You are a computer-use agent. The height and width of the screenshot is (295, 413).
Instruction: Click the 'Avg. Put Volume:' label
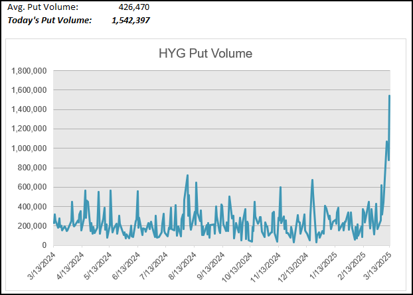click(x=42, y=7)
